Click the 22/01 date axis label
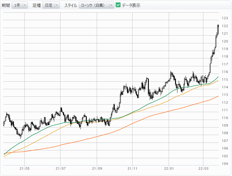 pos(169,168)
